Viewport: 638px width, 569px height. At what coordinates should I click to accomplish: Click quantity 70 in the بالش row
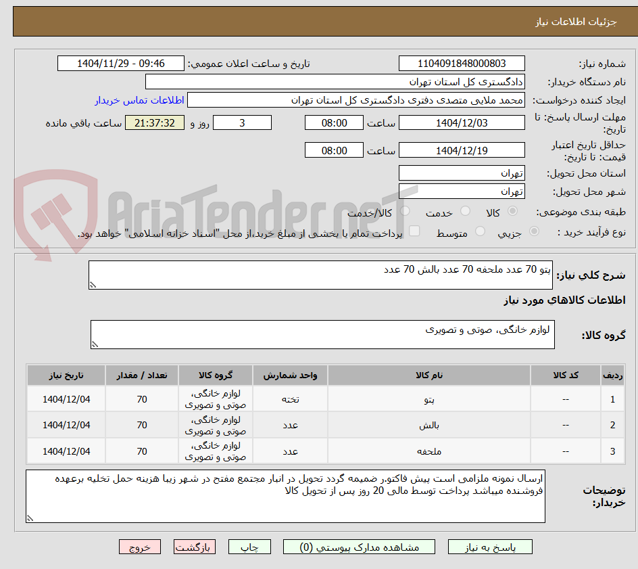(142, 425)
